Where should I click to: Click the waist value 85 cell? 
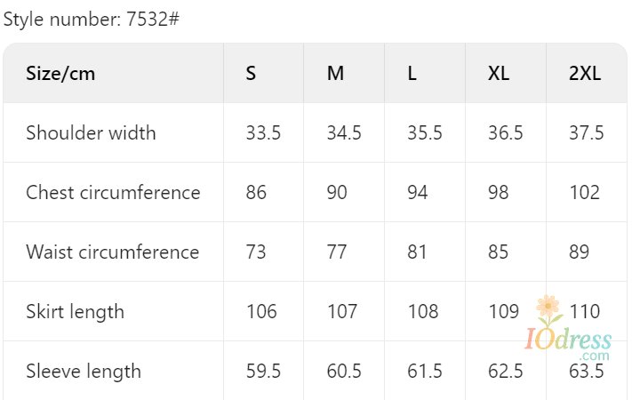point(499,252)
